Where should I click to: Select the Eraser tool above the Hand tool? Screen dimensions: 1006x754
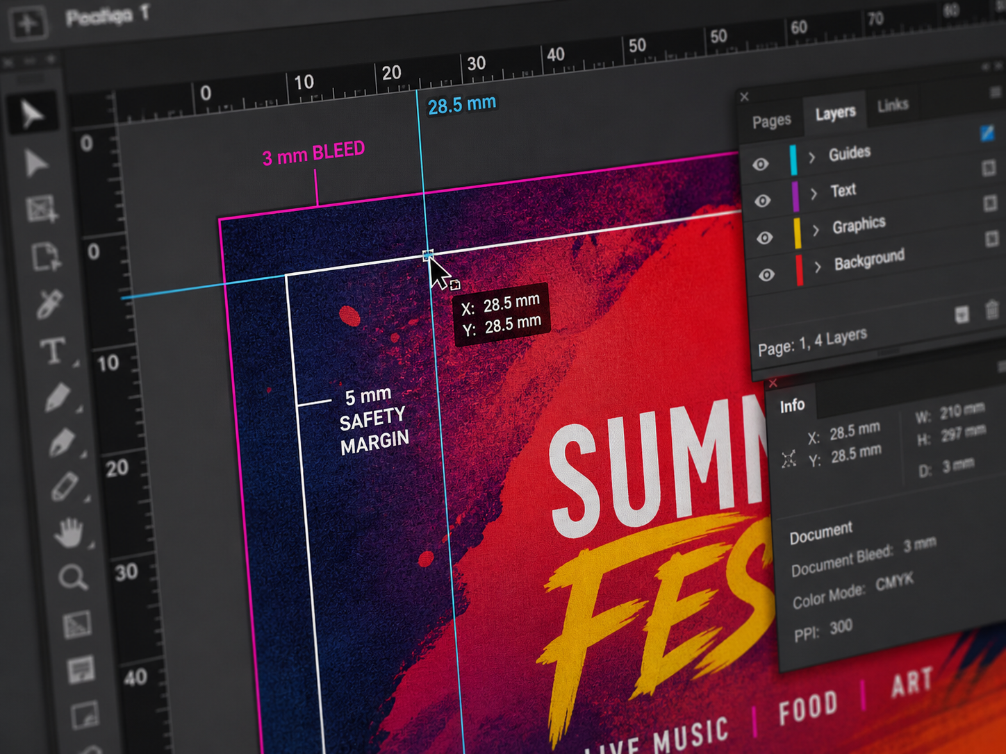[x=65, y=487]
